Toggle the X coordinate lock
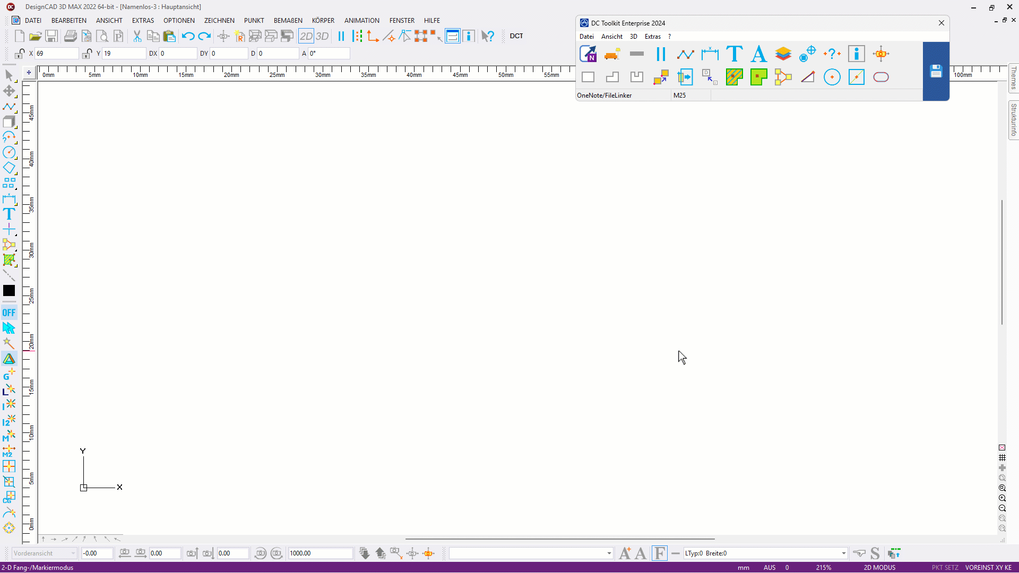 (x=20, y=54)
